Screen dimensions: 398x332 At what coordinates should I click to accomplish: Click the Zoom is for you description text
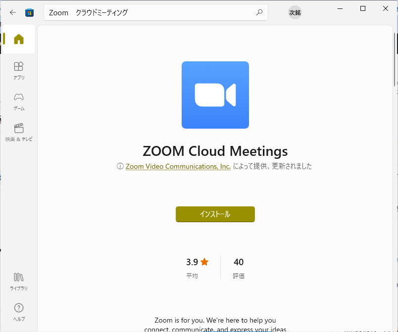pos(215,325)
